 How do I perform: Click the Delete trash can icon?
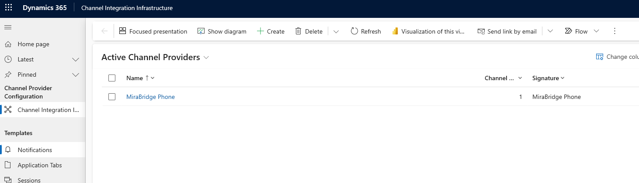pyautogui.click(x=299, y=31)
